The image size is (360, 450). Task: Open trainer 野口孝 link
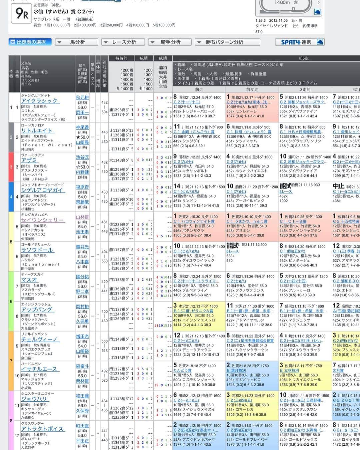[x=82, y=292]
